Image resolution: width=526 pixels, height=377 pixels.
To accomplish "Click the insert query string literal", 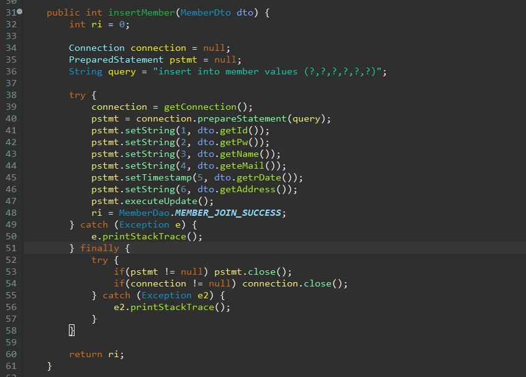I will click(x=267, y=72).
